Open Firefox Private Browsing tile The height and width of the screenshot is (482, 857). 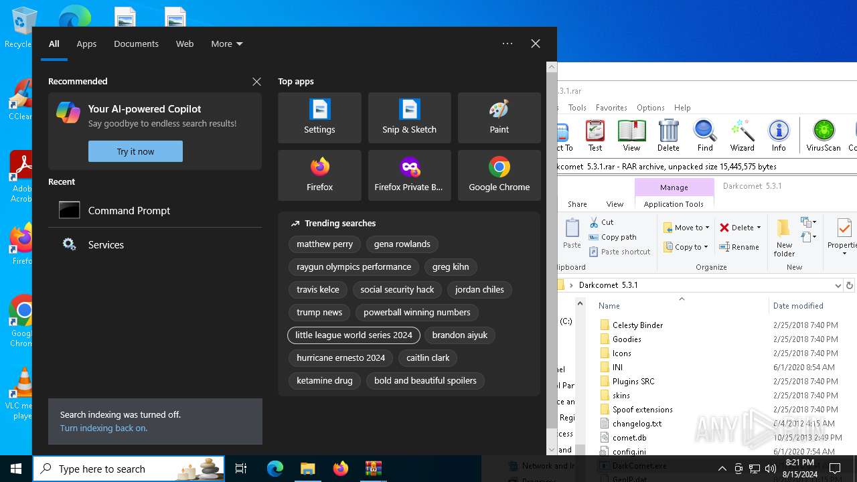click(x=409, y=175)
